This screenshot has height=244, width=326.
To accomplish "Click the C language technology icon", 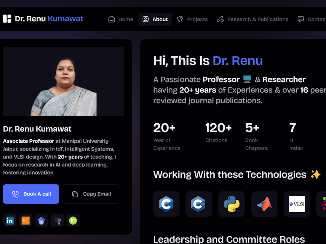I will click(166, 204).
